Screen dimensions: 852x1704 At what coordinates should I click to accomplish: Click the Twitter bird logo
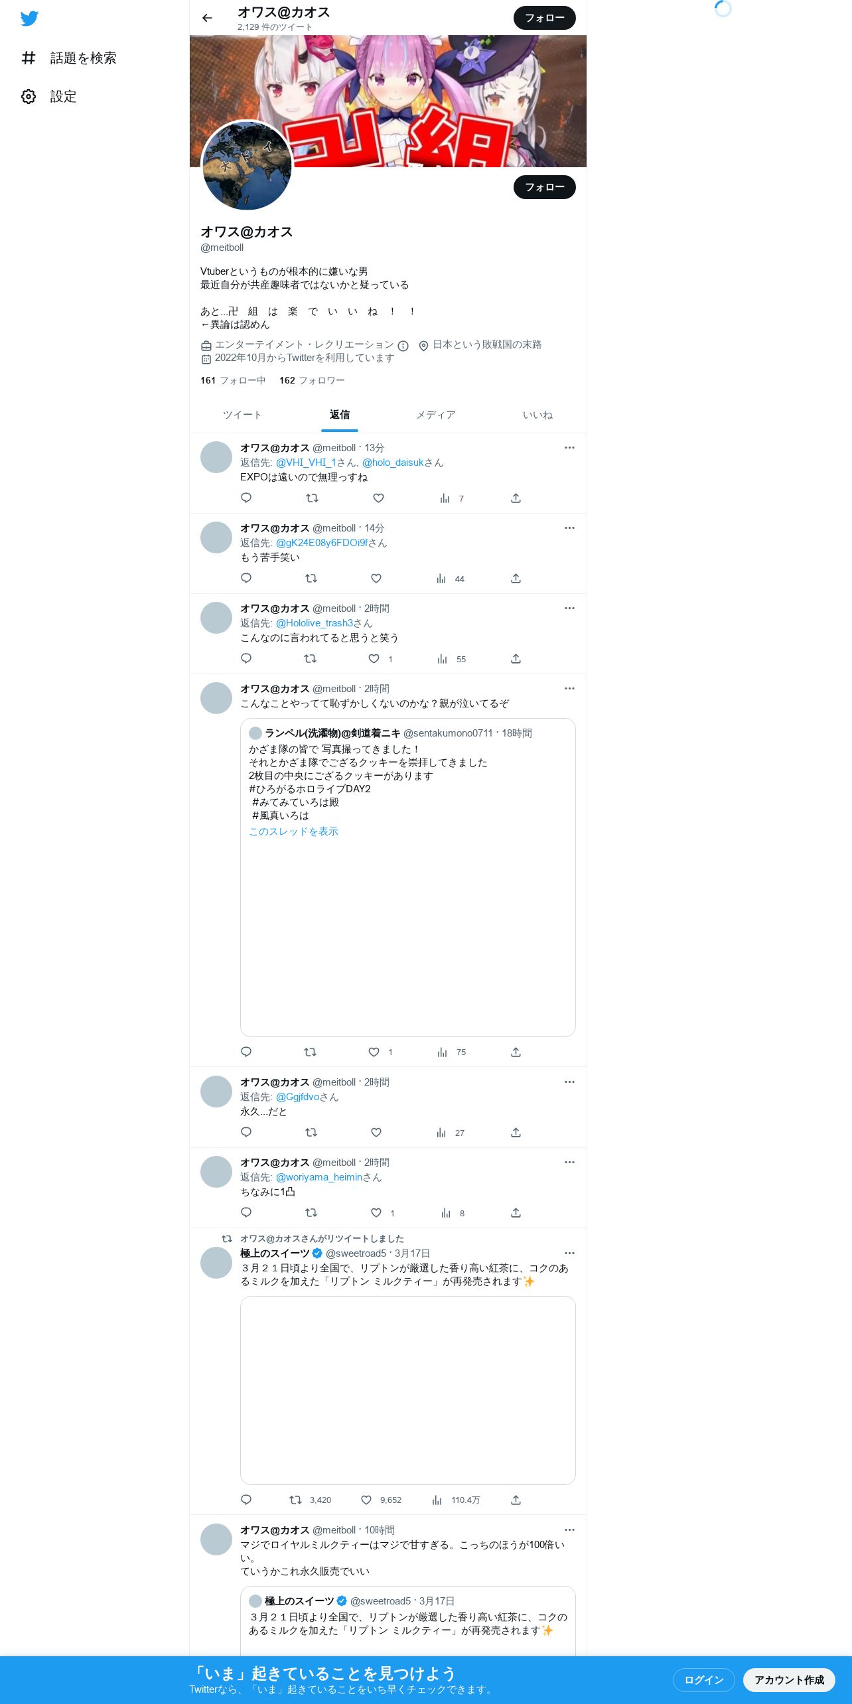[x=29, y=19]
